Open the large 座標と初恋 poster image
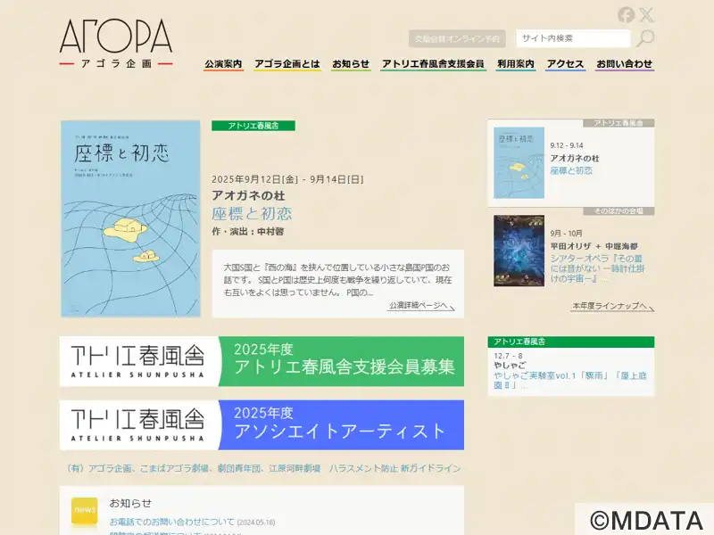714x535 pixels. (130, 218)
